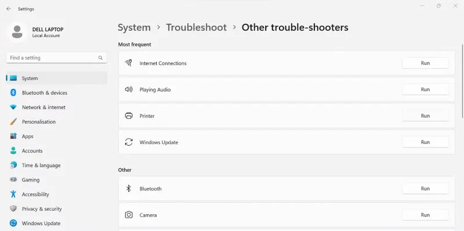Run the Bluetooth troubleshooter
464x231 pixels.
pos(425,189)
